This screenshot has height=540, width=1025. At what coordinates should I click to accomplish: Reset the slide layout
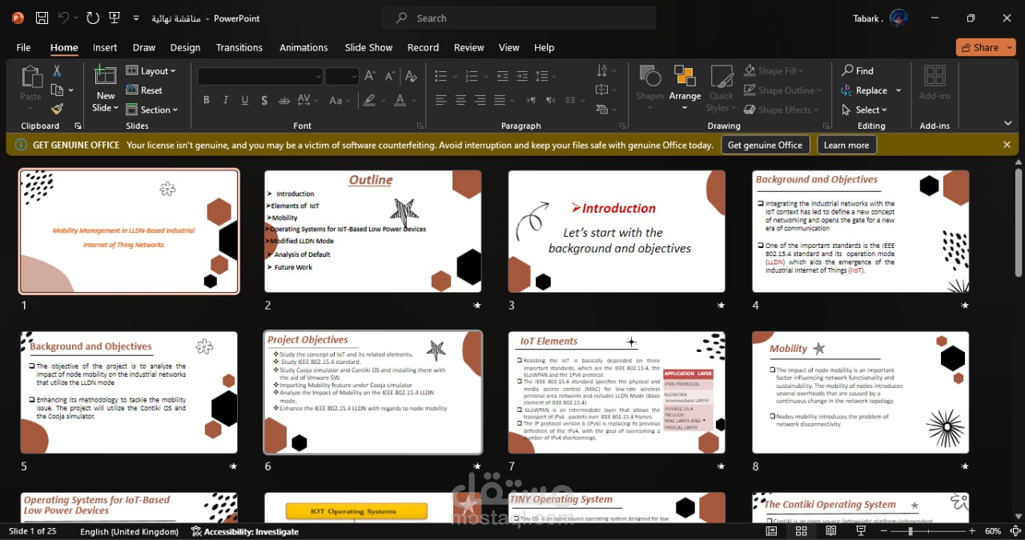(x=144, y=90)
